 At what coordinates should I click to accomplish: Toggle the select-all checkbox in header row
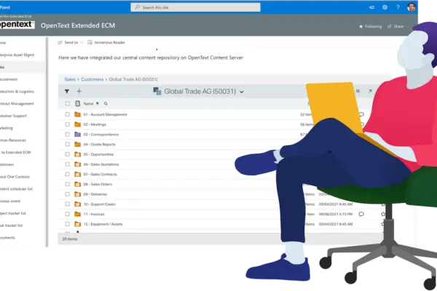(x=67, y=104)
